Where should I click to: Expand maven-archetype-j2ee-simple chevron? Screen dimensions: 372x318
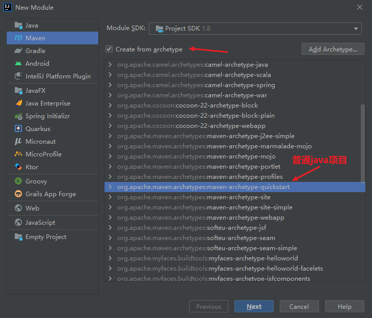(x=110, y=136)
